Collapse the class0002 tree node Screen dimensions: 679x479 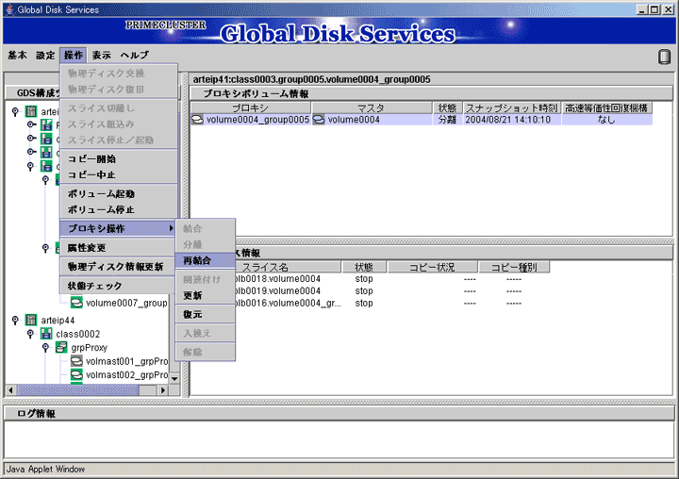30,334
